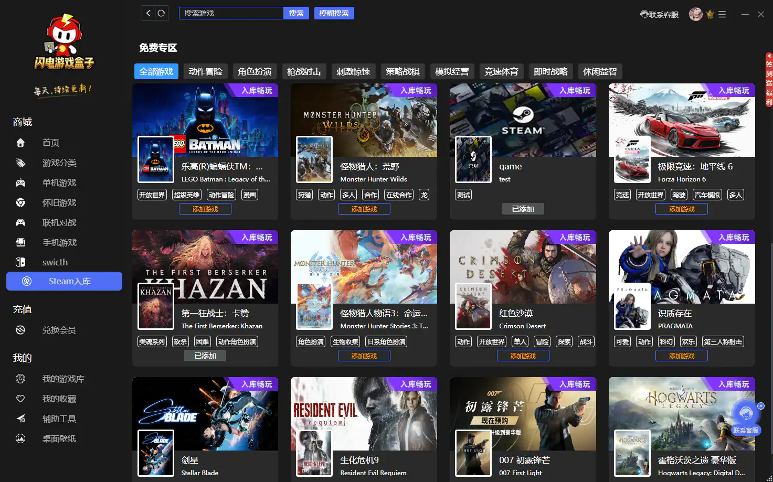Open the 联系客服 headset icon in header
773x482 pixels.
[x=644, y=14]
